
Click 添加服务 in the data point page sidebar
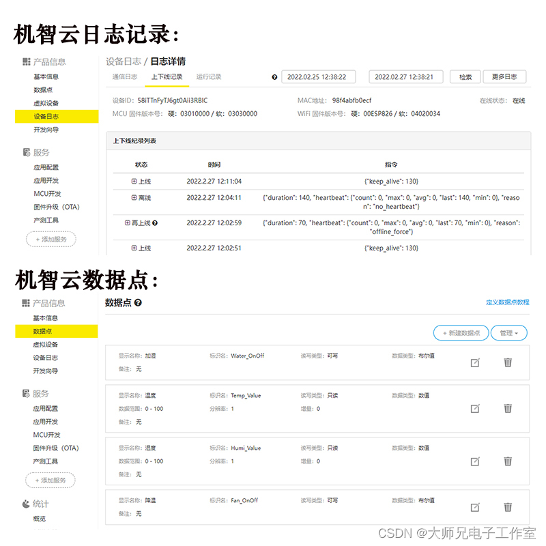coord(51,480)
